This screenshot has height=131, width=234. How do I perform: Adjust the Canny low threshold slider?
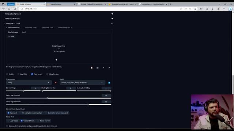click(x=58, y=98)
